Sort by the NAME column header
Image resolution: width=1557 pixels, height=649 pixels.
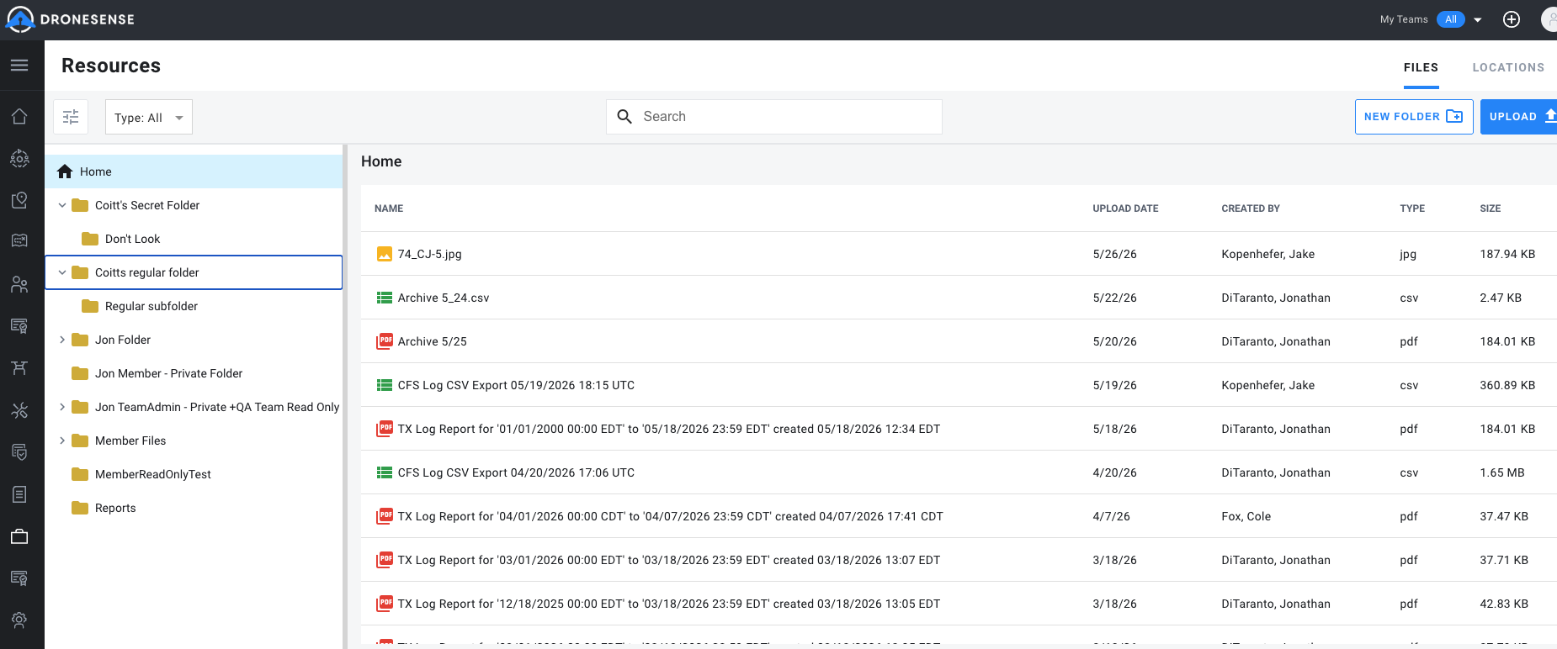pos(389,208)
